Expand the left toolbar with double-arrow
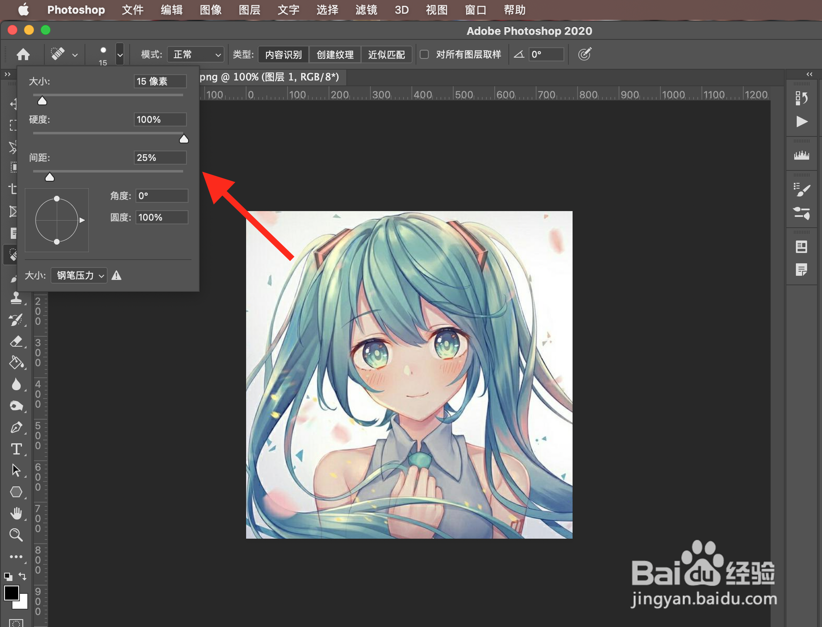 (7, 74)
